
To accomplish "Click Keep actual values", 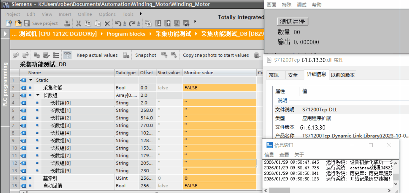I will 97,55.
